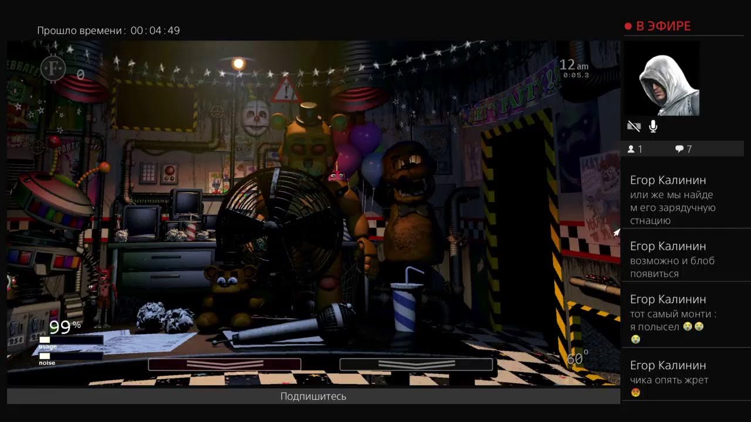Image resolution: width=751 pixels, height=422 pixels.
Task: Click the Faz-coin counter icon
Action: [x=53, y=69]
